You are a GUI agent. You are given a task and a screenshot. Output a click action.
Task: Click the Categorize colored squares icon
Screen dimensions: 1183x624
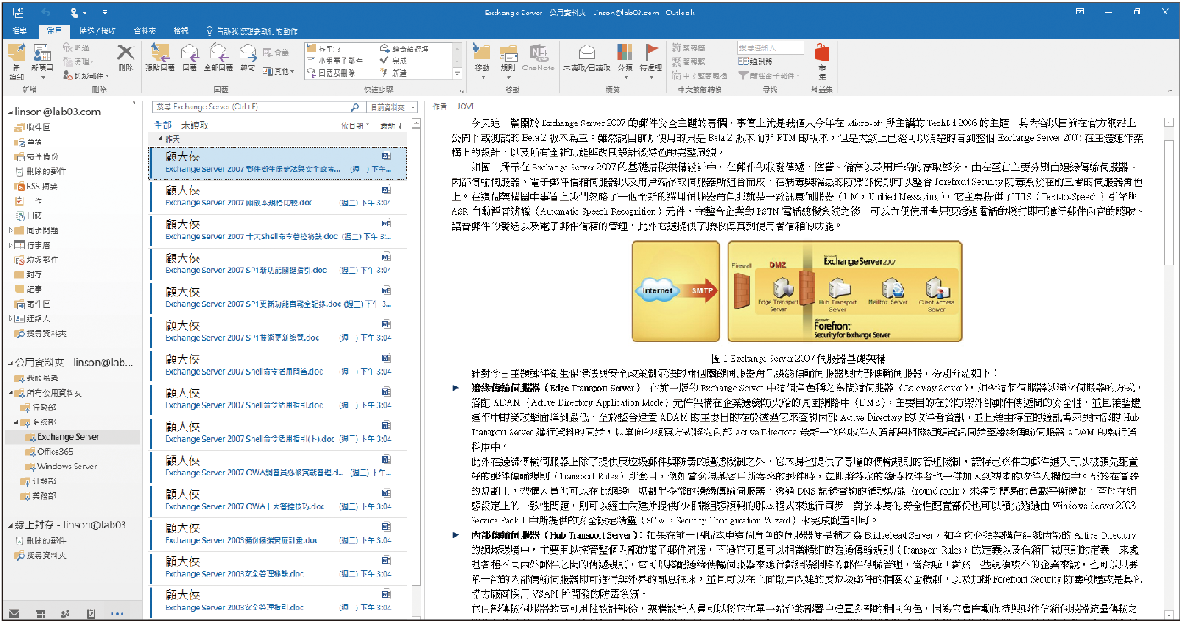click(x=625, y=53)
